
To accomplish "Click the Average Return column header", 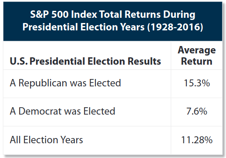I will tap(197, 56).
